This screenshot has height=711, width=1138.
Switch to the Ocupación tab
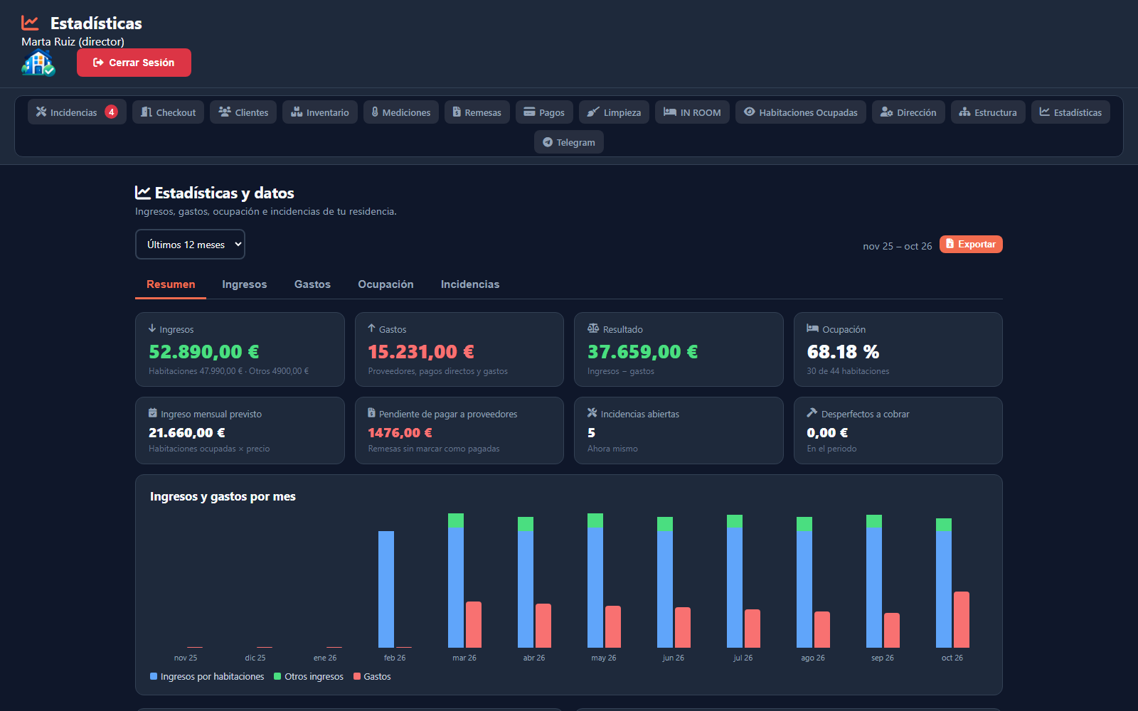click(385, 284)
